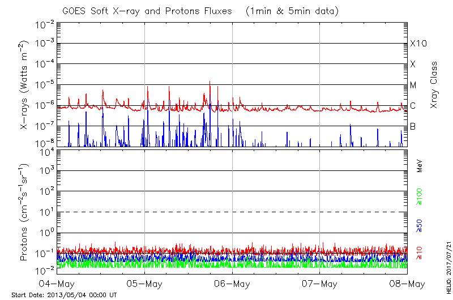Click the 07-May tick label
453x300 pixels.
tap(320, 283)
